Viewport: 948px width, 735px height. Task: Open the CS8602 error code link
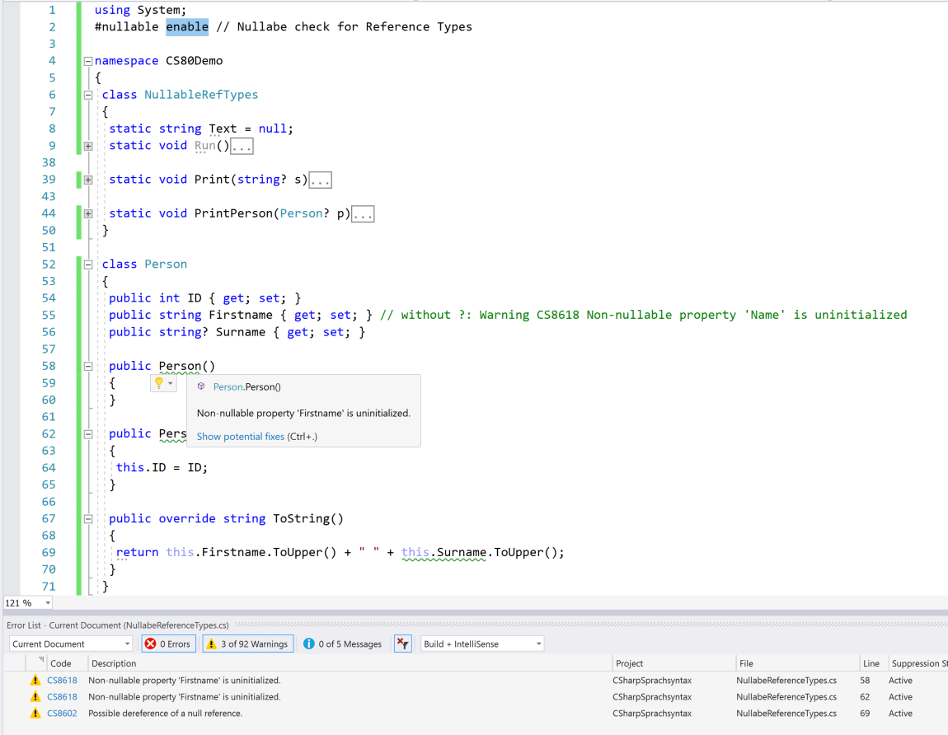coord(62,714)
